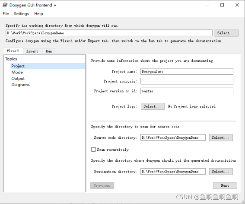Image resolution: width=245 pixels, height=204 pixels.
Task: Click the Next button
Action: click(x=225, y=185)
